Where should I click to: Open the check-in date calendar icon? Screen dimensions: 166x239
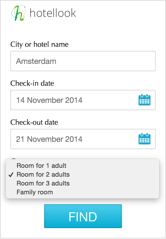click(x=144, y=100)
